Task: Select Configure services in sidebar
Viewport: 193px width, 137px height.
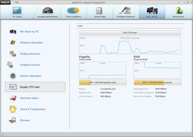Action: click(30, 65)
